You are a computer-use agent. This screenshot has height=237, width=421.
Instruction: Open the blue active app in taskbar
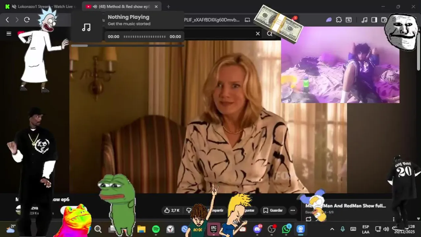300,229
